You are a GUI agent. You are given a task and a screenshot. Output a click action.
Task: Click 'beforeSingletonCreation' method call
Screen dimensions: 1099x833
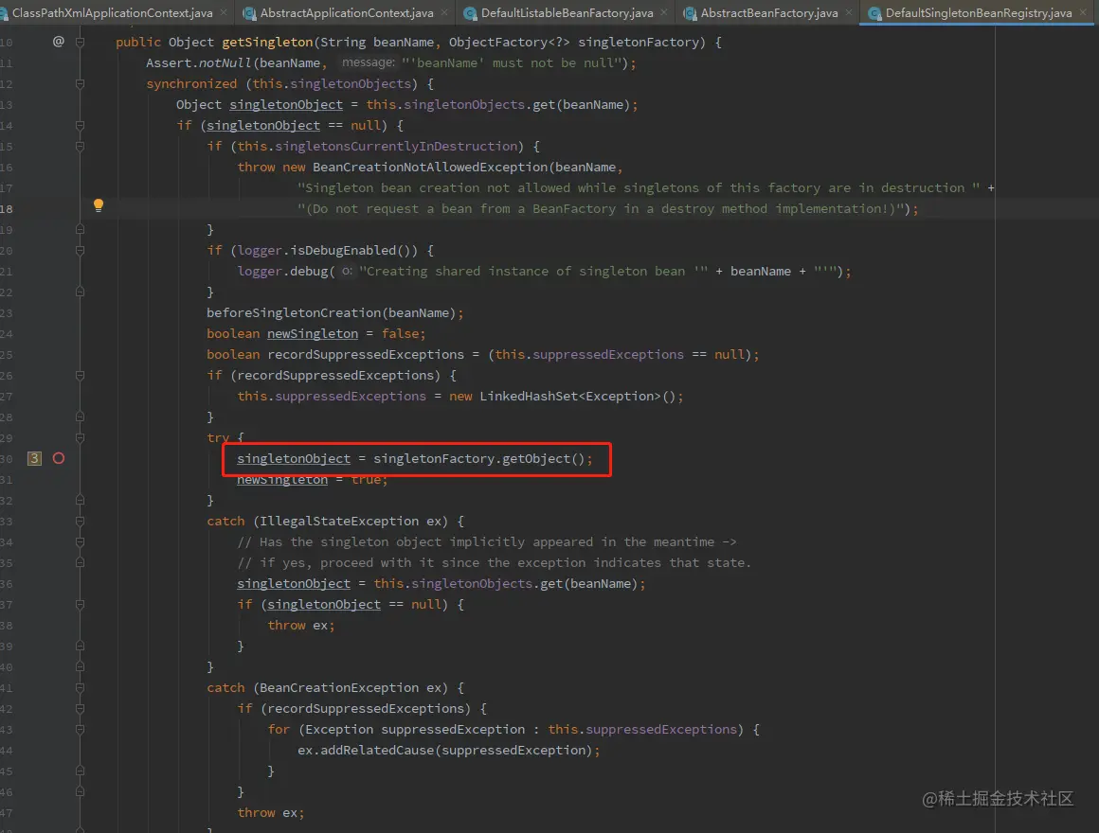(x=294, y=313)
